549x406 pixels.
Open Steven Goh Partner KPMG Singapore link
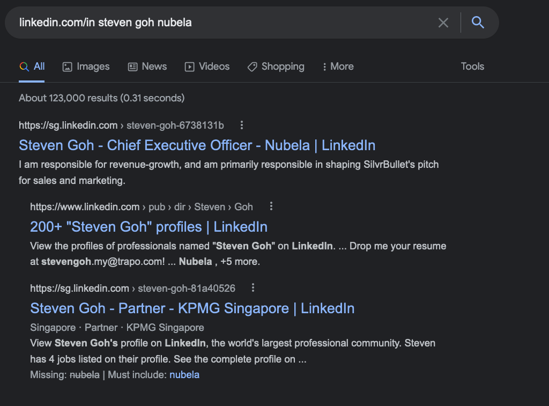[x=192, y=308]
